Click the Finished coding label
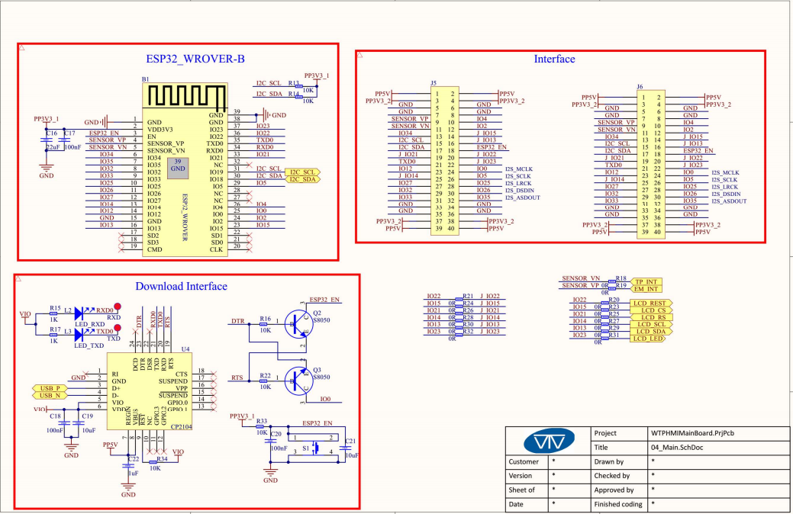This screenshot has height=514, width=793. click(x=618, y=504)
